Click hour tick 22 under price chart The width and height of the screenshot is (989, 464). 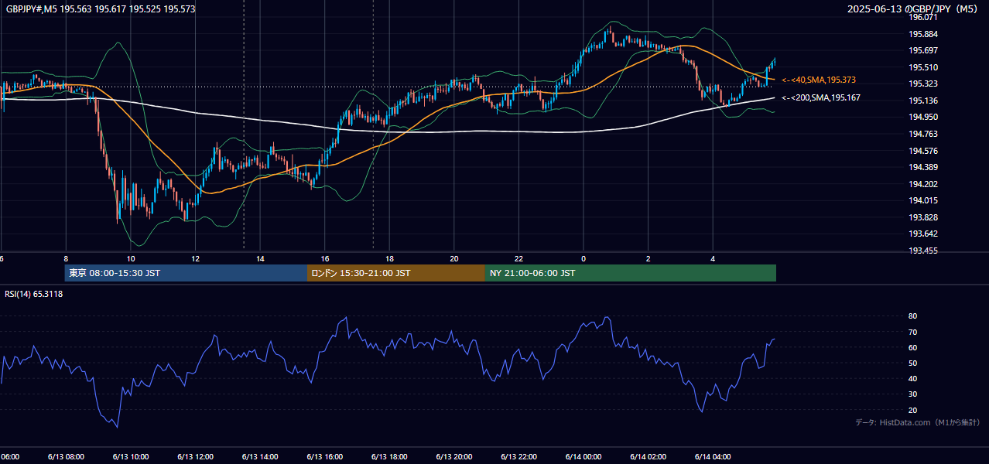tap(519, 259)
